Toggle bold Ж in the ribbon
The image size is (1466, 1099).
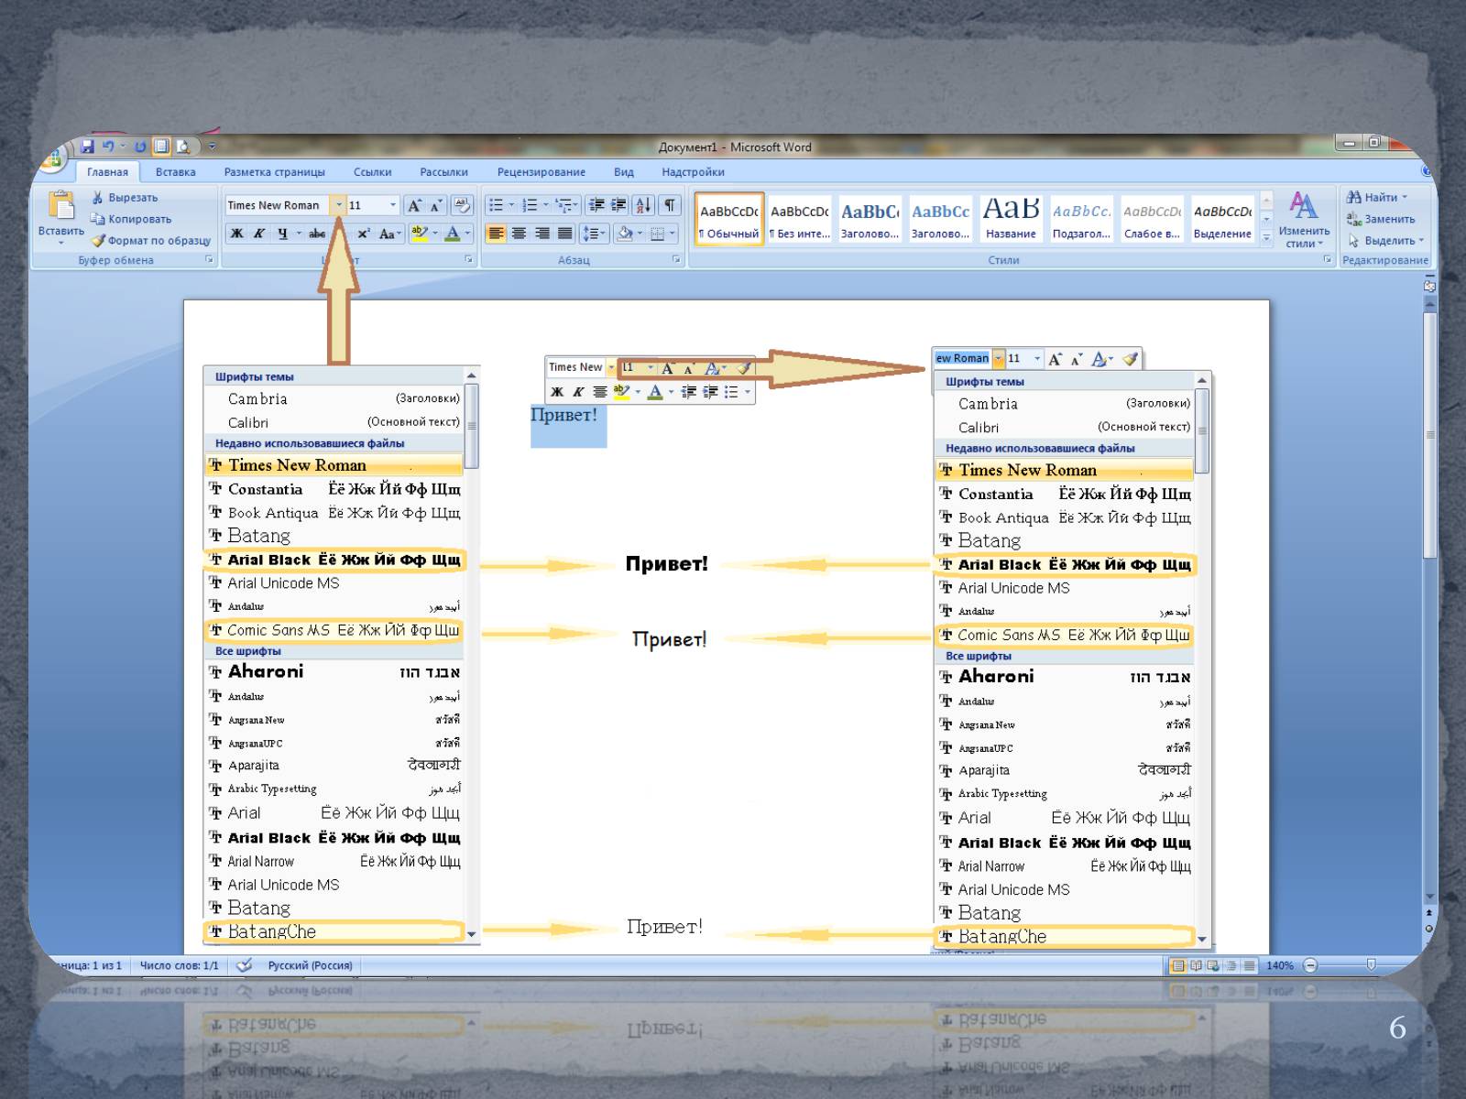tap(237, 234)
